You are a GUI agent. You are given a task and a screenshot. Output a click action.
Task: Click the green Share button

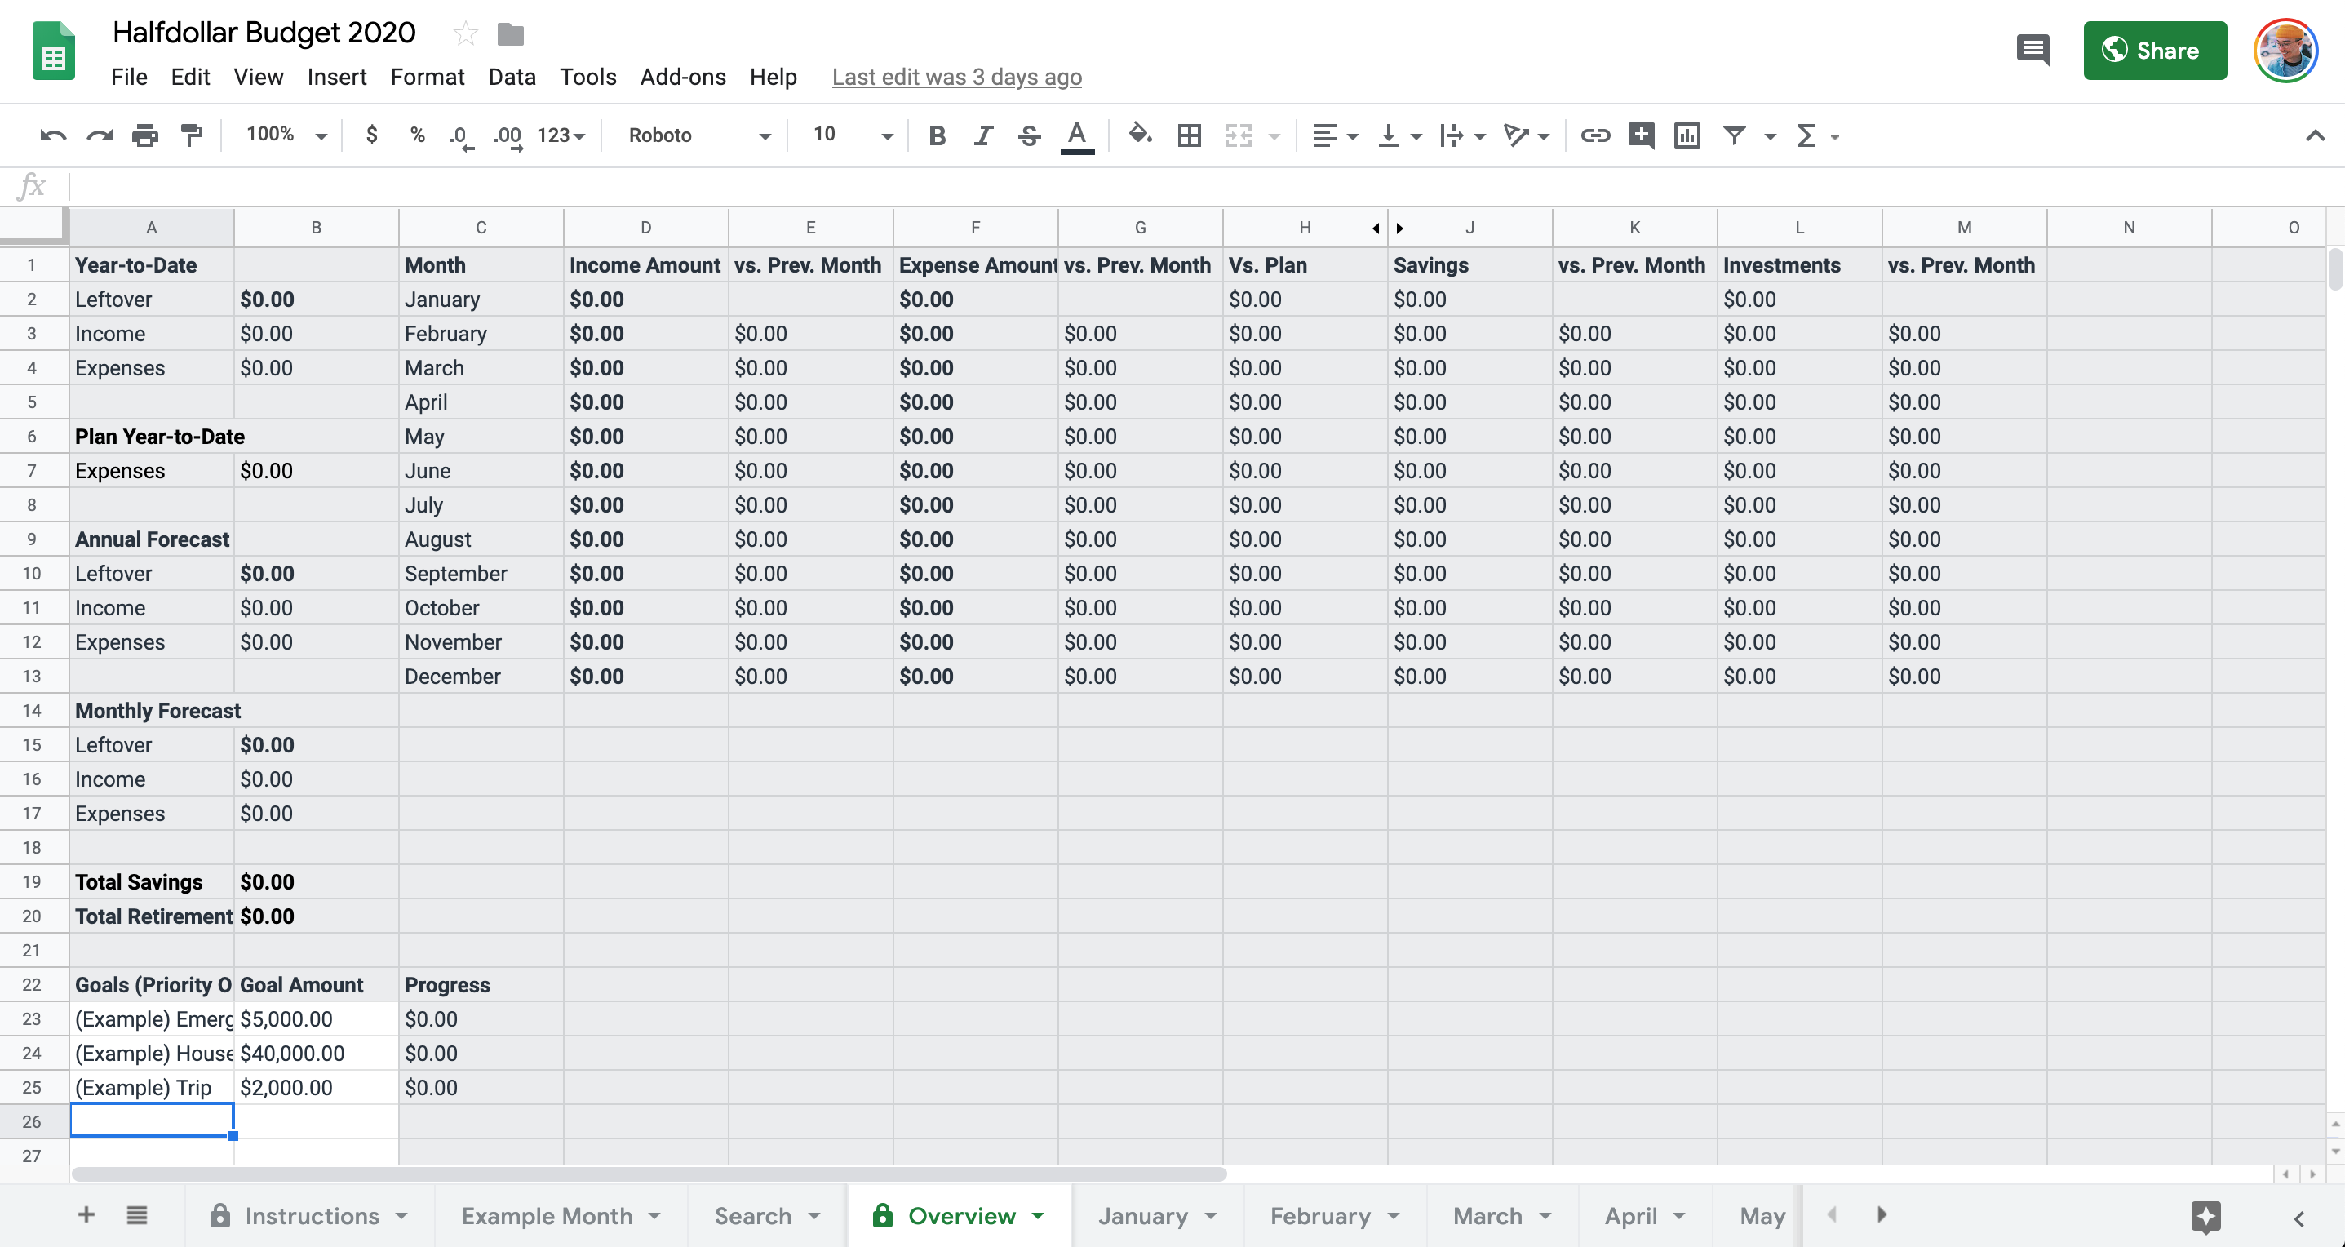2154,51
